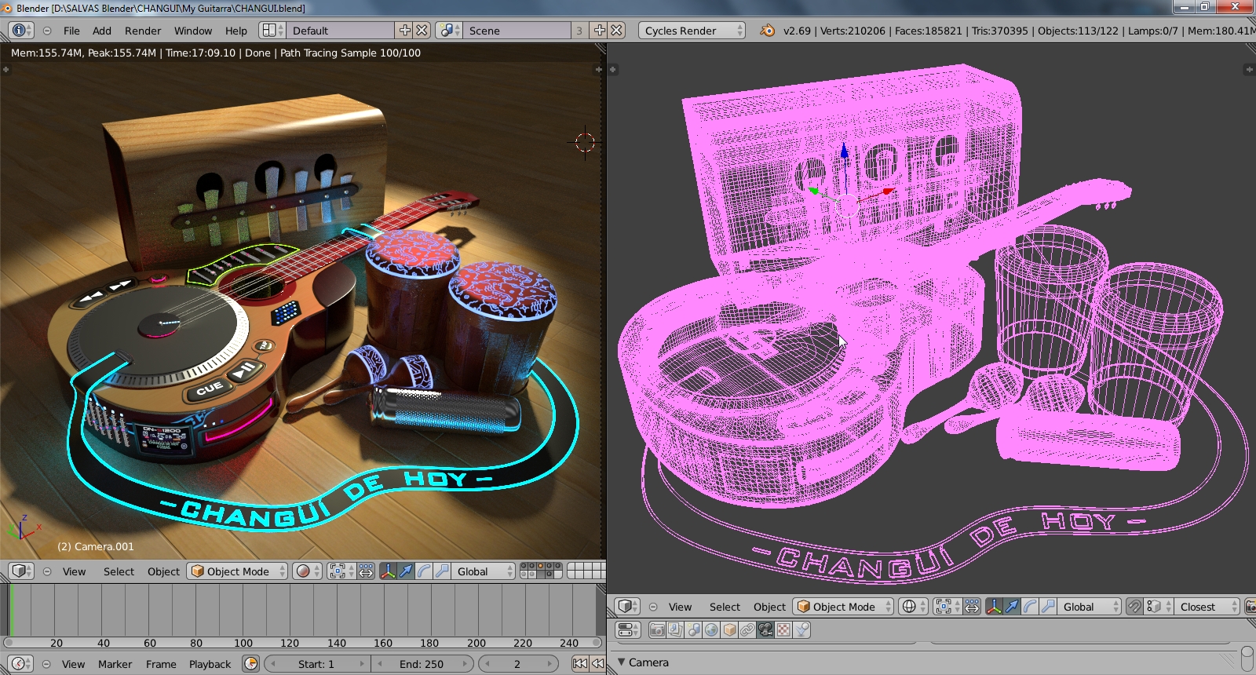
Task: Toggle timeline preview range clock icon
Action: (x=250, y=664)
